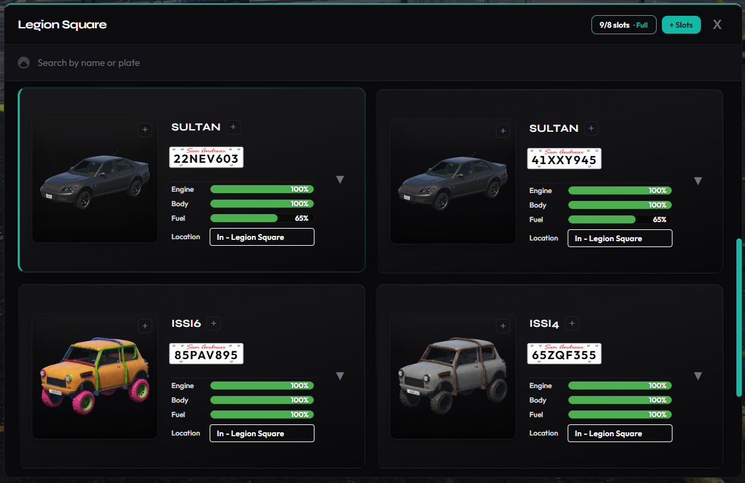Click the plus icon next to SULTAN 22NEV603 name
Viewport: 745px width, 483px height.
click(x=233, y=127)
